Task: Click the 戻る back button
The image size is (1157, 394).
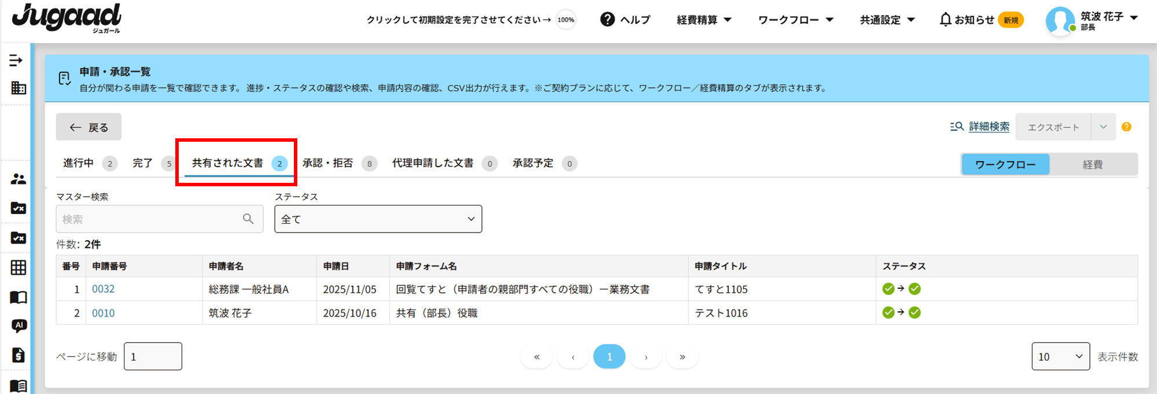Action: point(89,127)
